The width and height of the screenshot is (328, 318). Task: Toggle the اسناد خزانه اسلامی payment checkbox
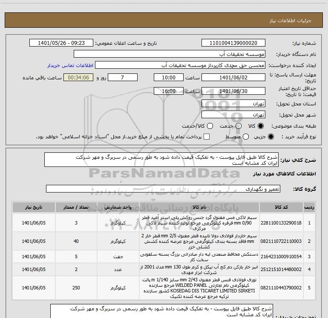(207, 137)
